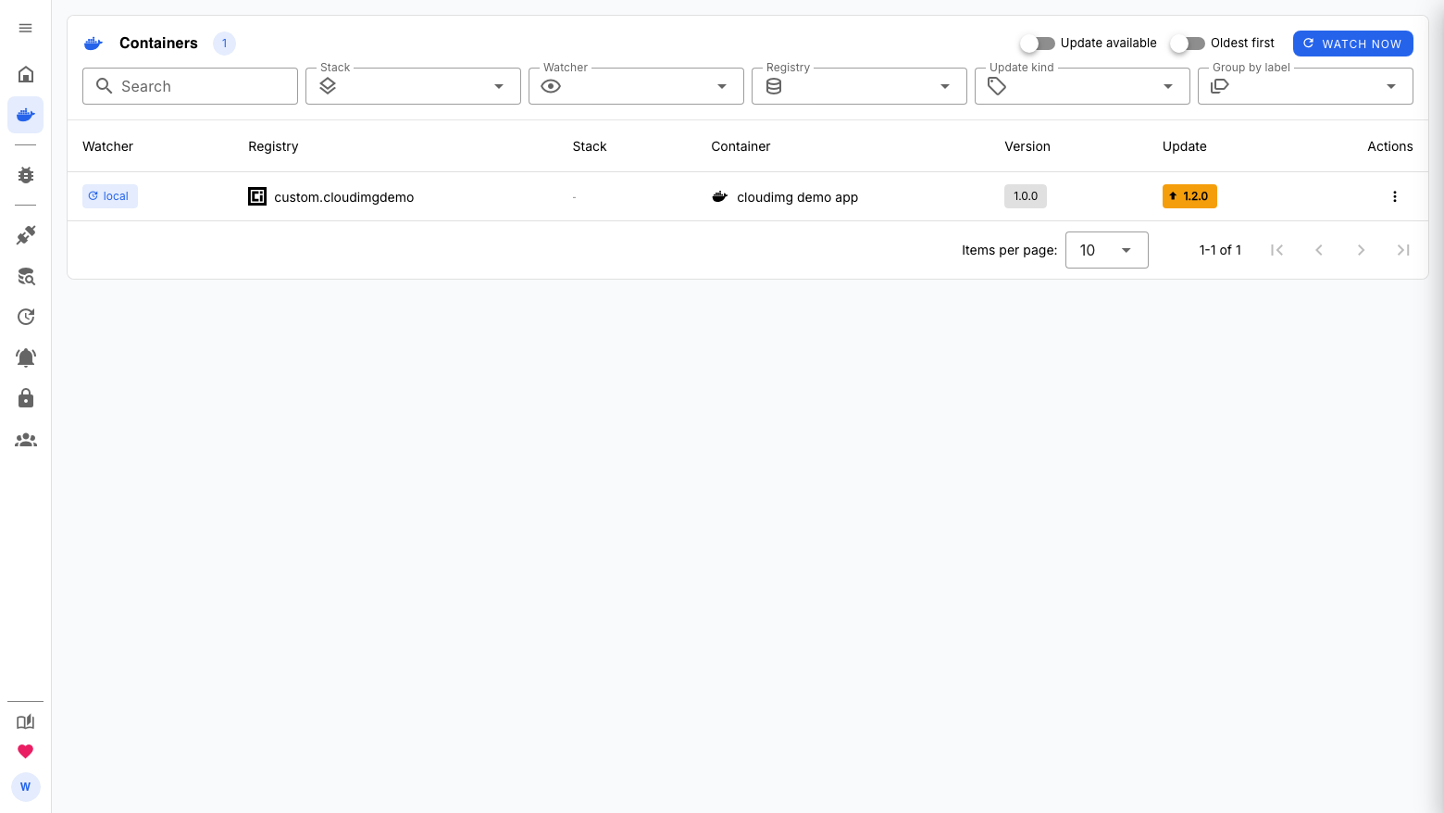Open the clock refresh sidebar icon
The width and height of the screenshot is (1444, 813).
26,317
